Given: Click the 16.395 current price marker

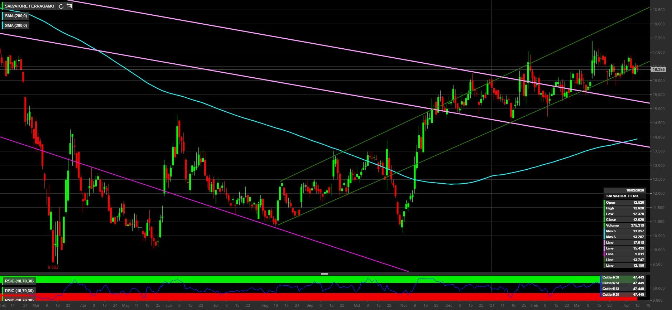Looking at the screenshot, I should coord(658,70).
